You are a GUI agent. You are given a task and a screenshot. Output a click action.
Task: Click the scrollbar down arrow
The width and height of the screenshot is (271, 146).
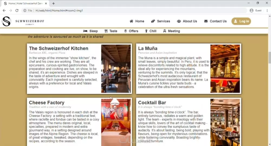click(269, 144)
